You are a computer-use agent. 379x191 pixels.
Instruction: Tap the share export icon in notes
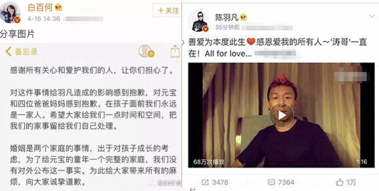coord(175,52)
